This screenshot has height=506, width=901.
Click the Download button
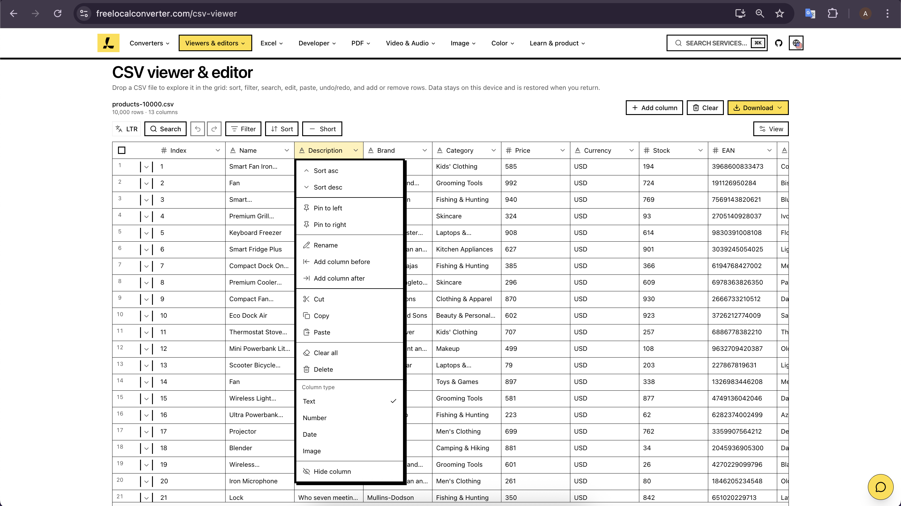(758, 107)
